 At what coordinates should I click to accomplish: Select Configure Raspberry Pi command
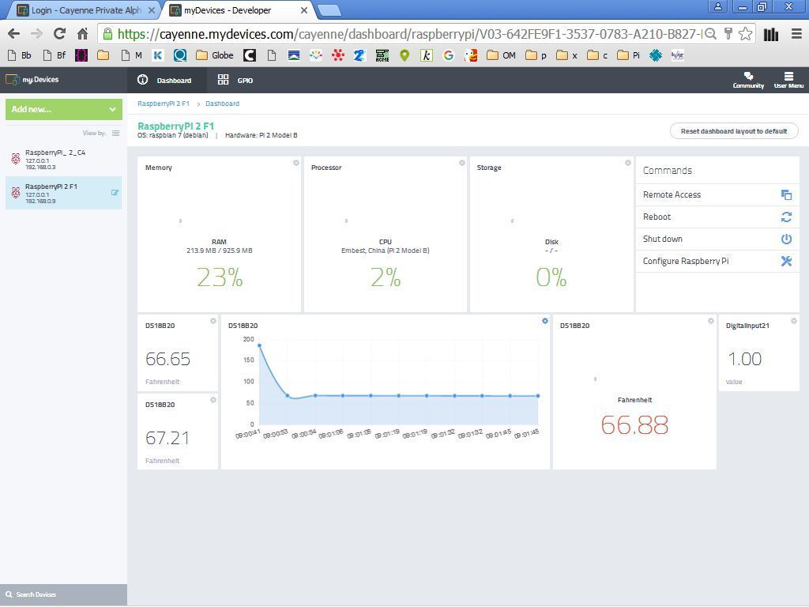[717, 261]
